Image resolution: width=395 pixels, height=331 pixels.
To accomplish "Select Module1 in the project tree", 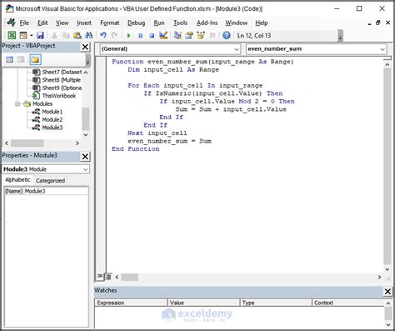I will pyautogui.click(x=52, y=112).
